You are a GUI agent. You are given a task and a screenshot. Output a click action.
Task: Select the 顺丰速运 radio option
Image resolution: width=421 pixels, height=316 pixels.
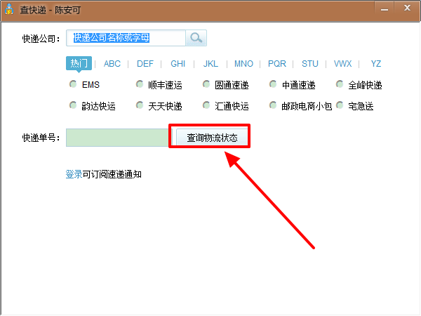(x=140, y=84)
